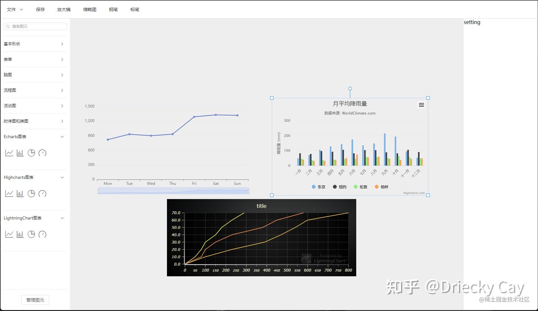This screenshot has height=311, width=538.
Task: Select the Highcharts pie chart icon
Action: point(31,193)
